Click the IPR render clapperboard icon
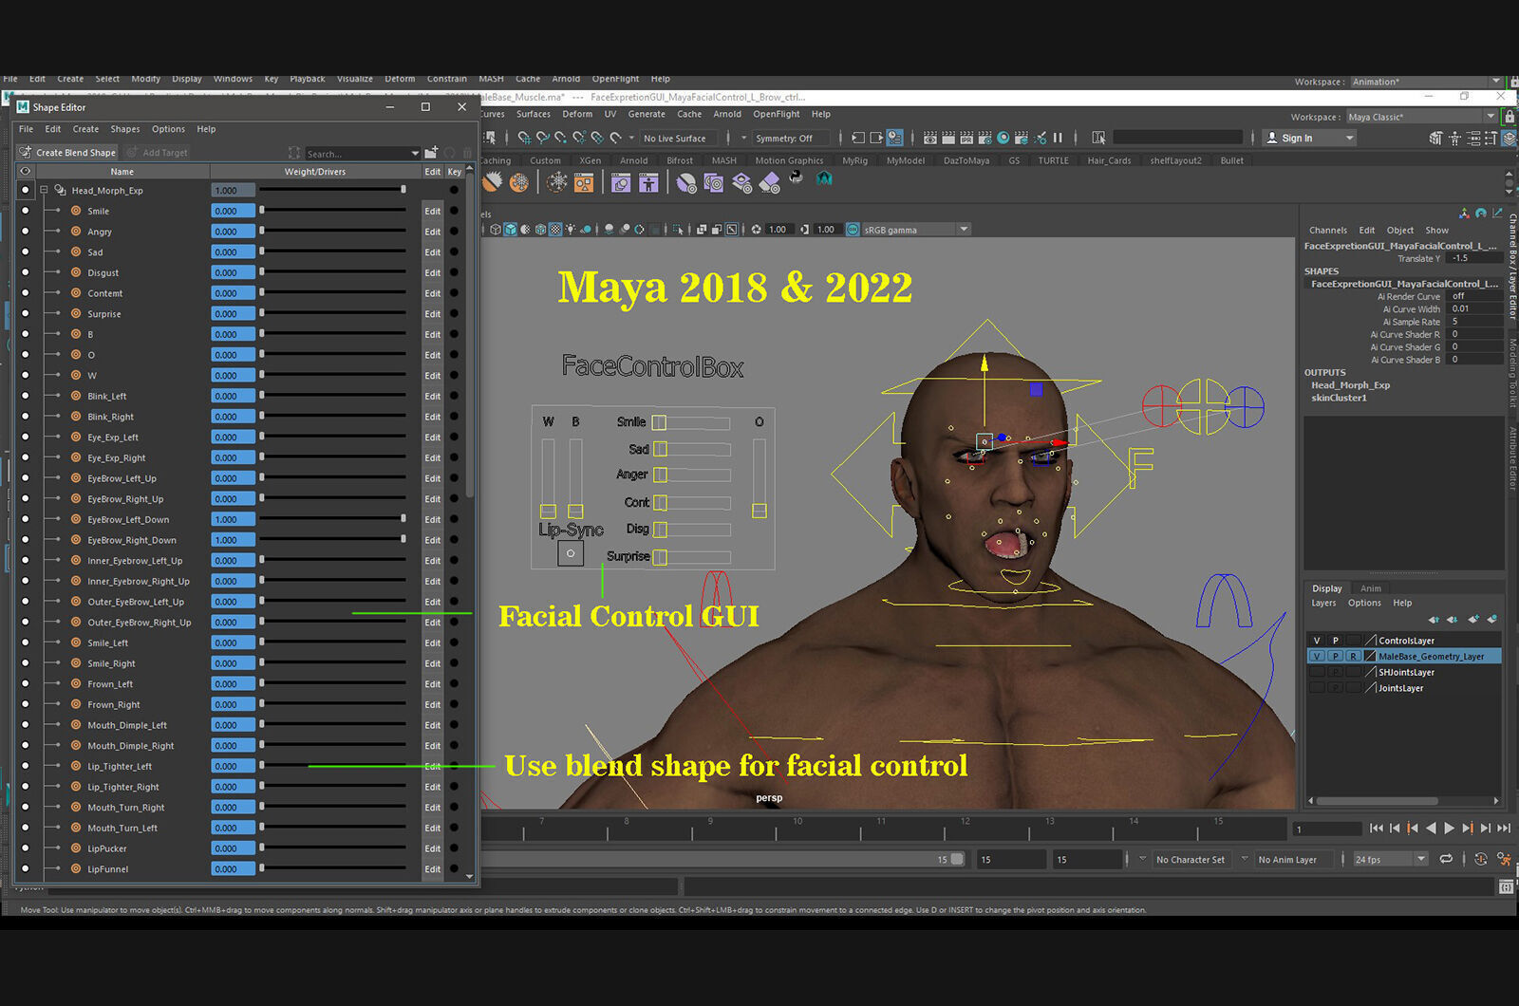 point(966,138)
